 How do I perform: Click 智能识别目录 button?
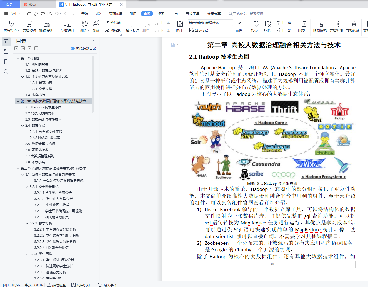coord(84,48)
